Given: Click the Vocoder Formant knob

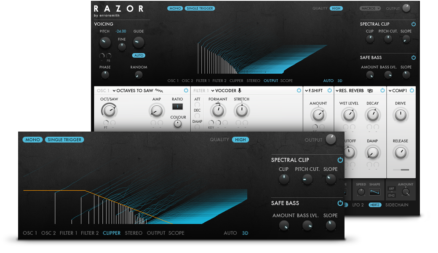Looking at the screenshot, I should [x=218, y=111].
